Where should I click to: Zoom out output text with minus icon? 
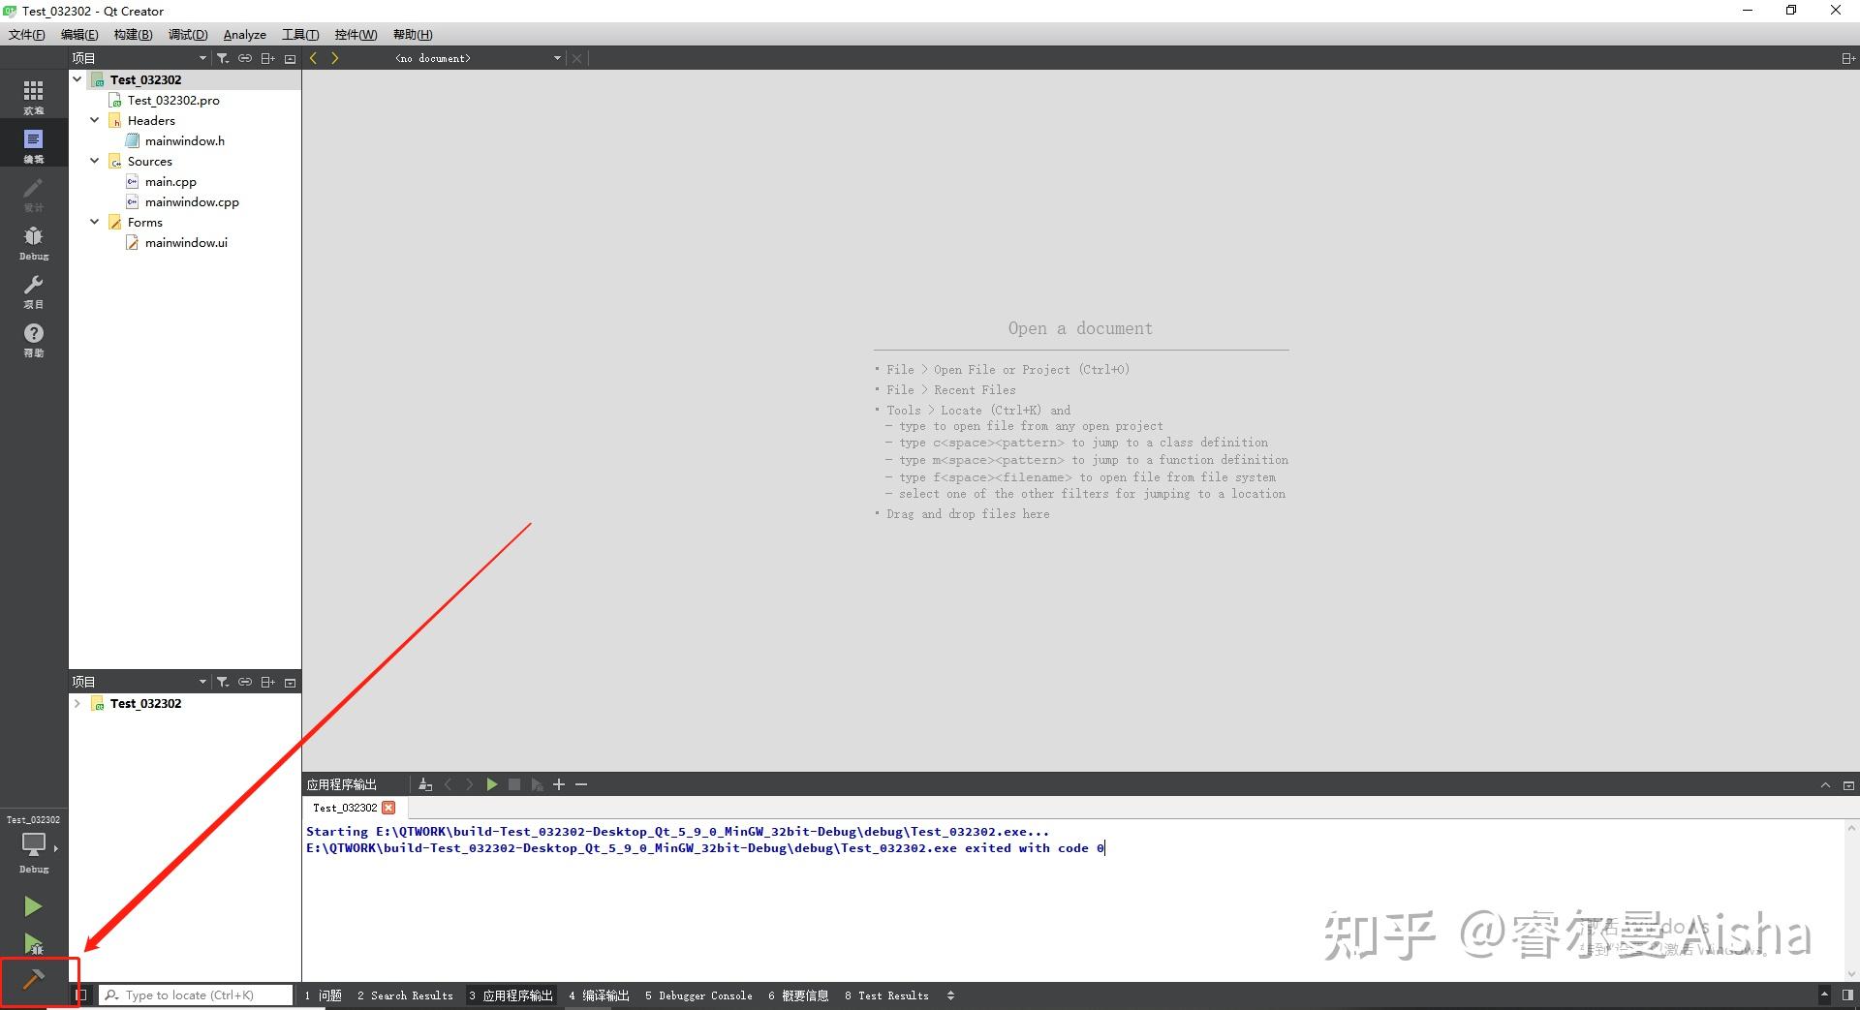(x=581, y=784)
